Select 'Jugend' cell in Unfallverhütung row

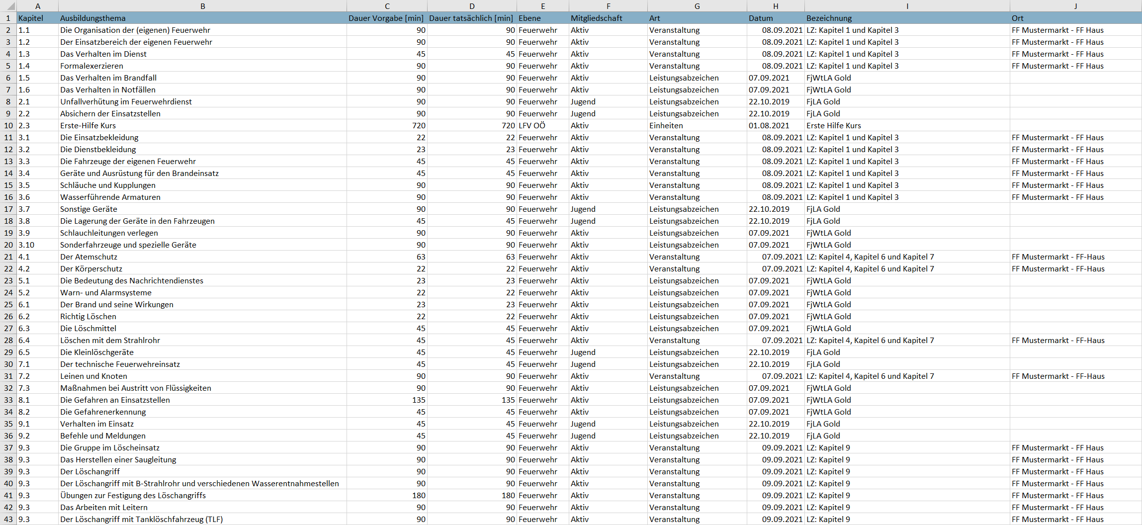(x=608, y=101)
